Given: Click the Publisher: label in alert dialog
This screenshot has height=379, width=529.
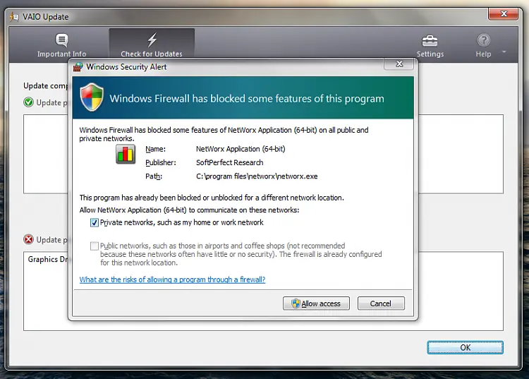Looking at the screenshot, I should [x=161, y=162].
